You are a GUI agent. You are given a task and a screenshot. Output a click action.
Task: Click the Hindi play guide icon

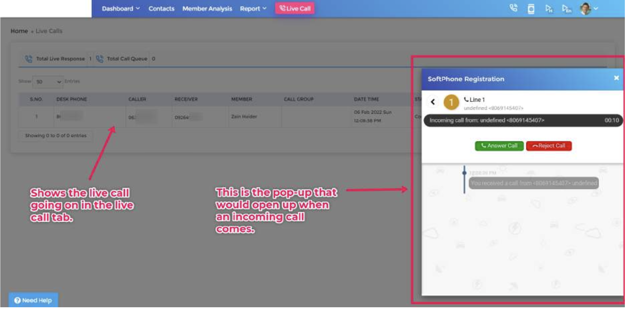pos(549,9)
